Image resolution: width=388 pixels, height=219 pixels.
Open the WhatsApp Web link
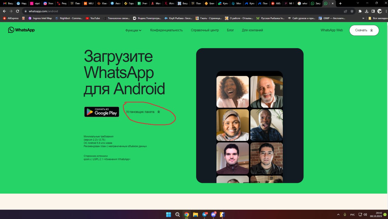pos(332,30)
